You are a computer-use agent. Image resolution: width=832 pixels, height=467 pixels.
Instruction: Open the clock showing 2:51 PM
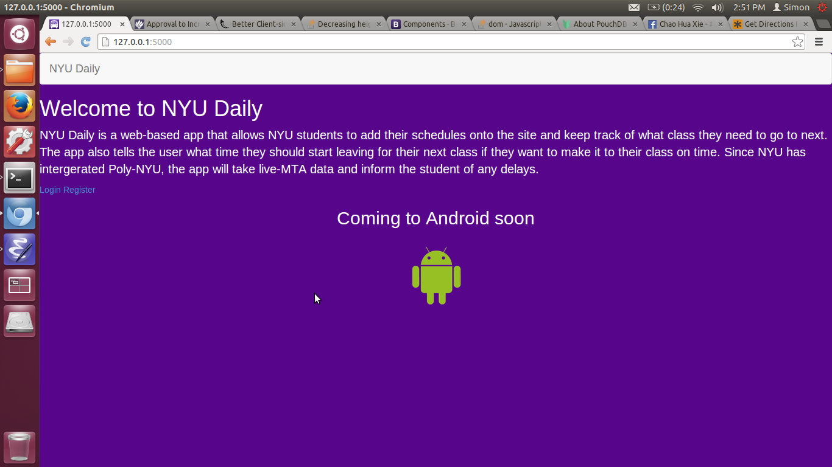749,7
